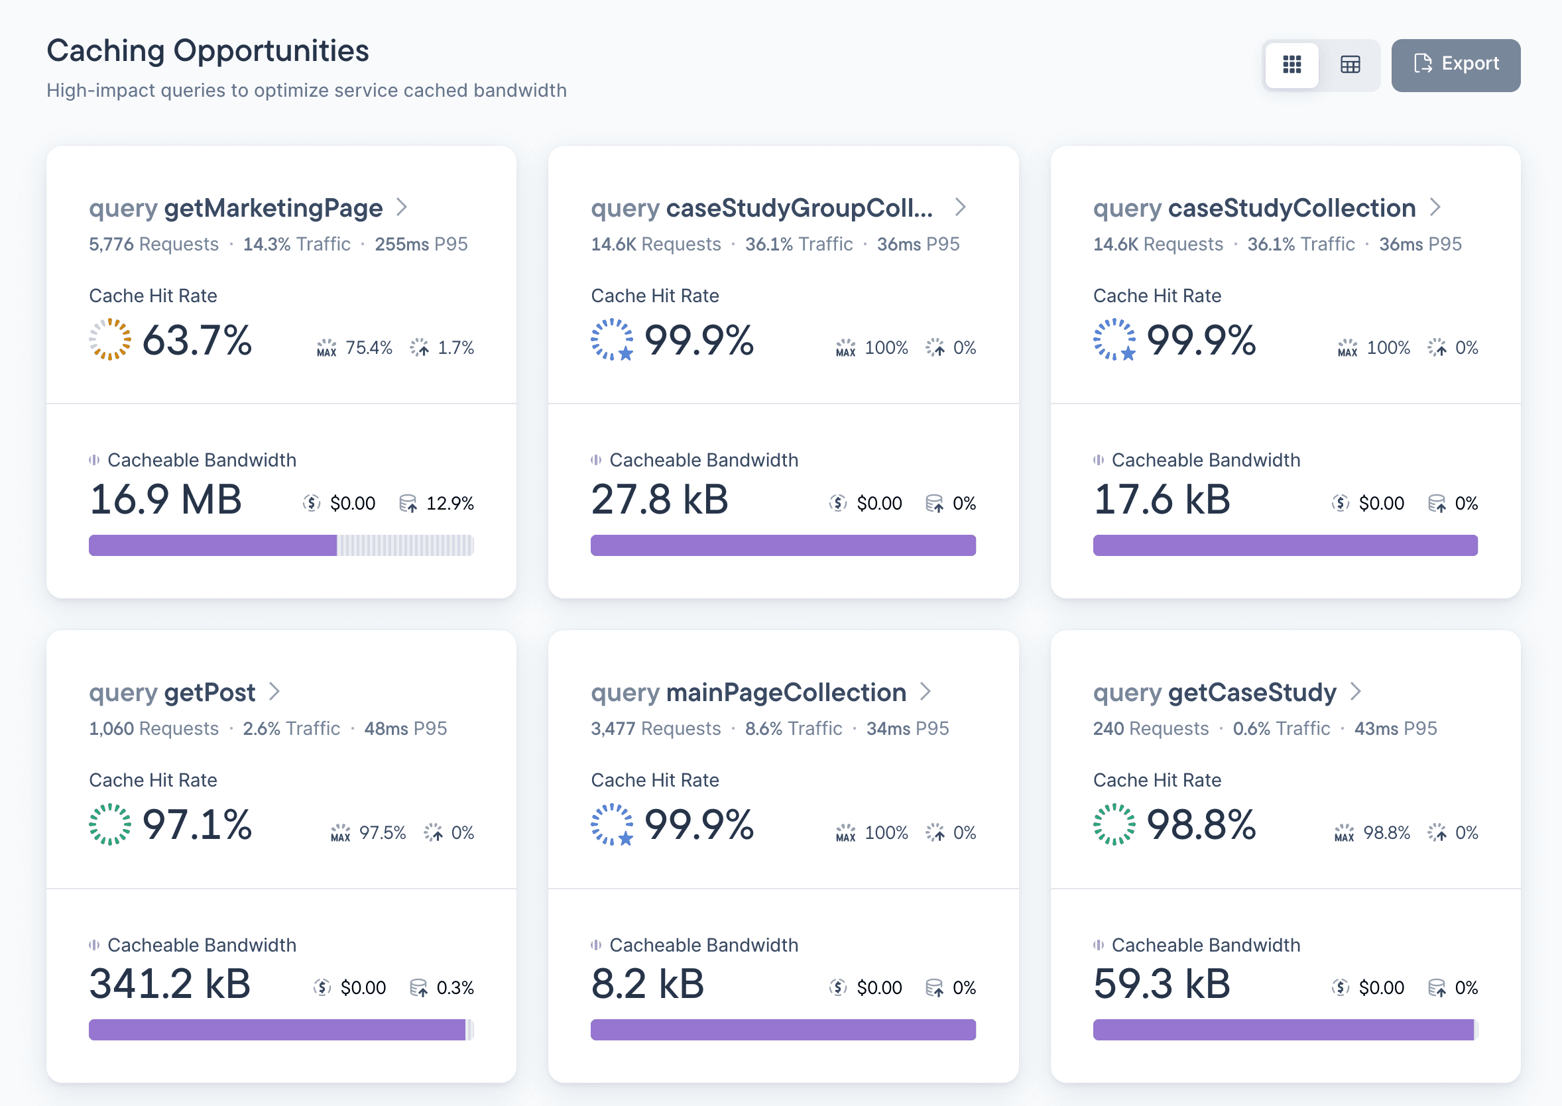Click the Cacheable Bandwidth icon on getPost card
The image size is (1562, 1106).
[95, 944]
